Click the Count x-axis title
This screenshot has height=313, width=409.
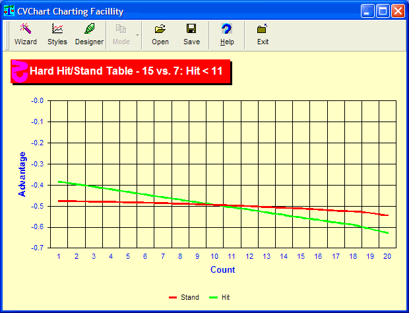point(222,269)
